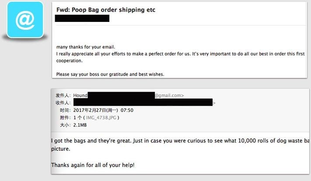
Task: Click the 时间 time label
Action: 64,110
